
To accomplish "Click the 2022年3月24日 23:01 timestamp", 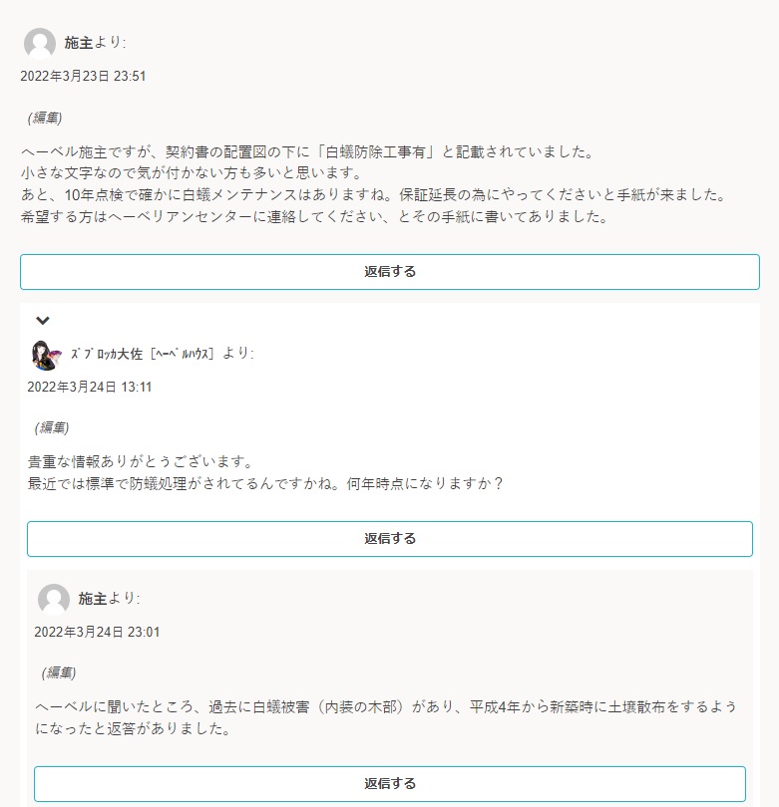I will coord(97,632).
